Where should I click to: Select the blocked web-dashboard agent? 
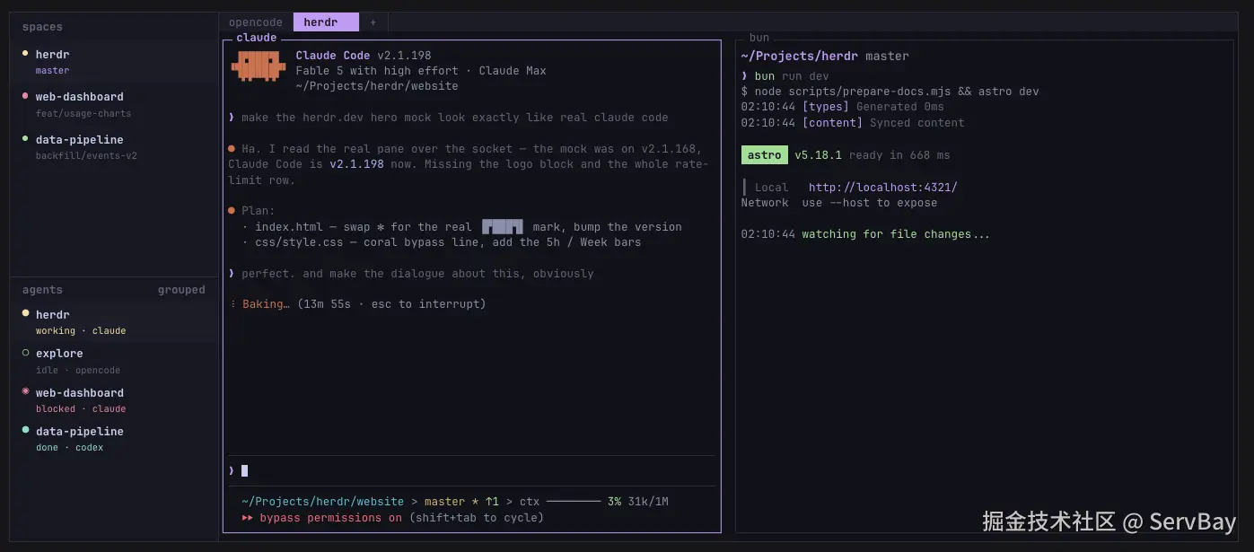point(114,400)
